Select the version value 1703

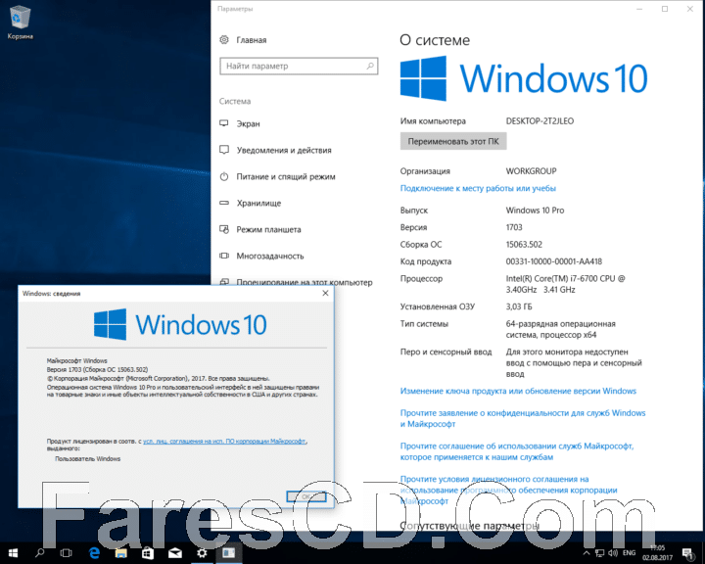point(514,227)
